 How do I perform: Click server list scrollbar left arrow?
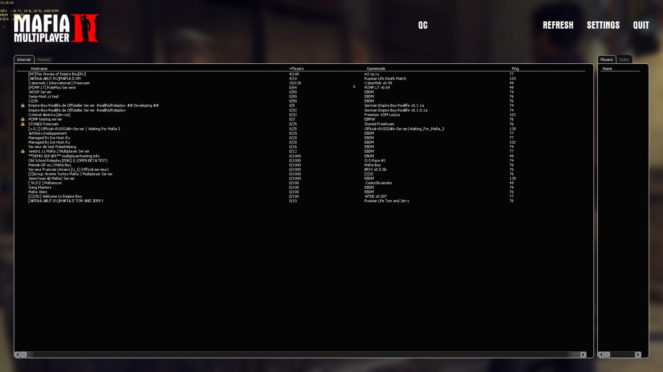tap(17, 354)
